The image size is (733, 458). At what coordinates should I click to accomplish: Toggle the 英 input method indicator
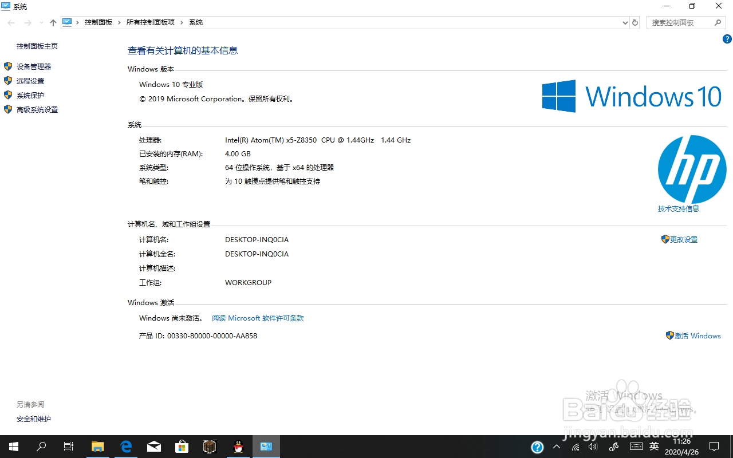tap(654, 447)
